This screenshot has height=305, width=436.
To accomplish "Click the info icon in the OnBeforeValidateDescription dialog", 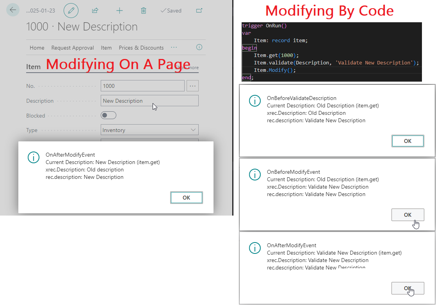I will 255,101.
